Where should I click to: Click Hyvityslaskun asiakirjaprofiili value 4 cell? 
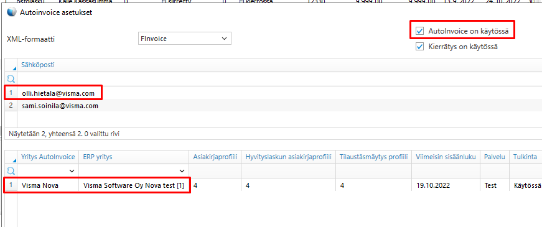click(x=288, y=185)
